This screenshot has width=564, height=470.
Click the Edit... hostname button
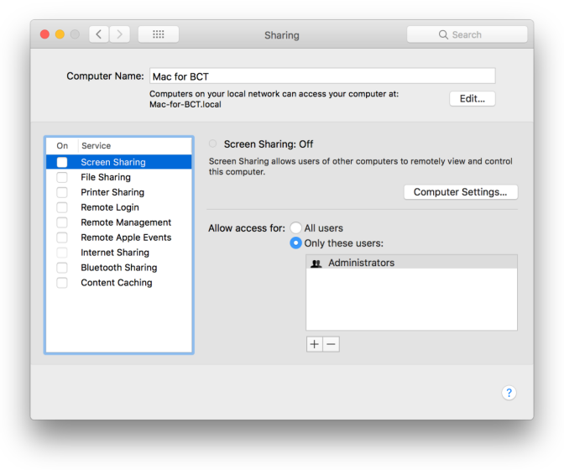point(473,98)
